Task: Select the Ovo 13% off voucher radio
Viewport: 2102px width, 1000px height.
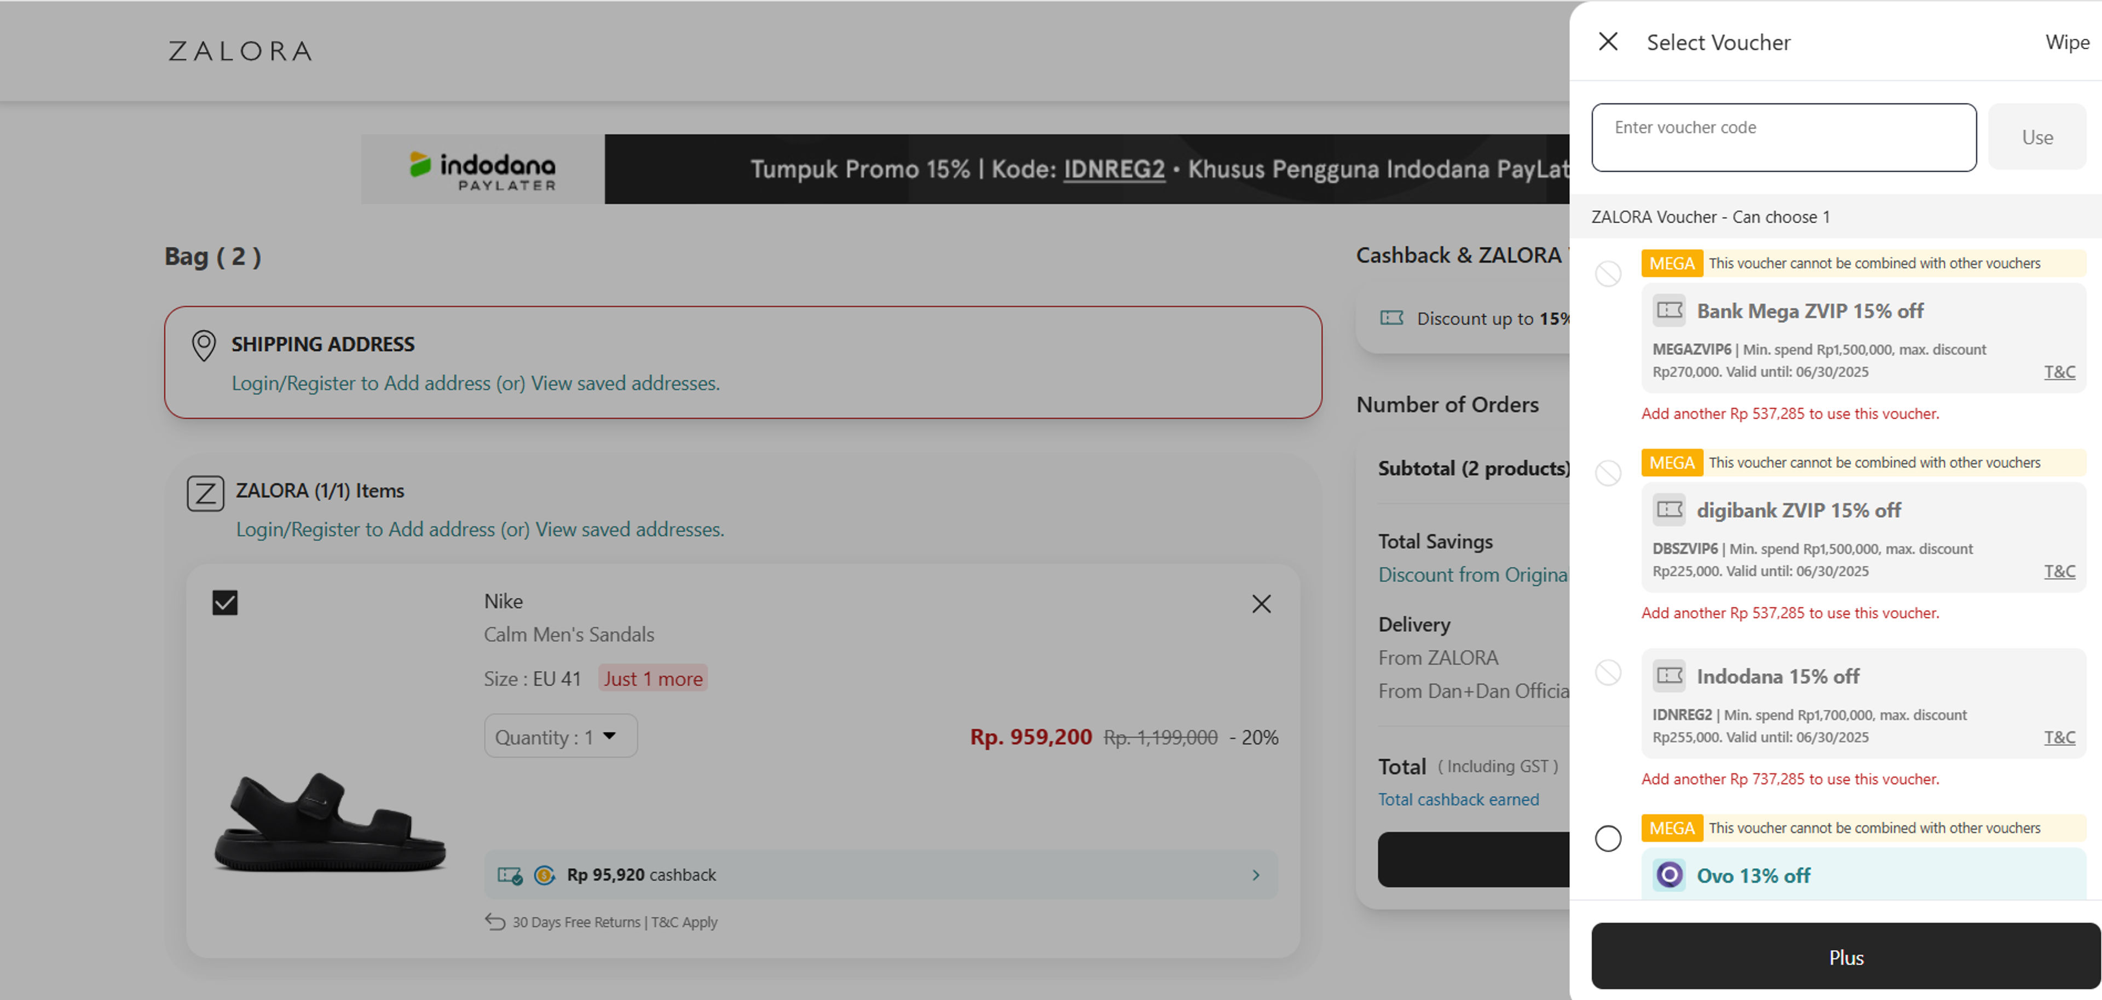Action: pos(1608,837)
